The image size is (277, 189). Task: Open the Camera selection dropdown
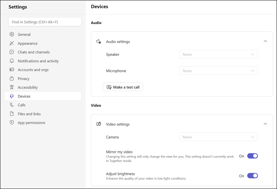click(x=218, y=137)
